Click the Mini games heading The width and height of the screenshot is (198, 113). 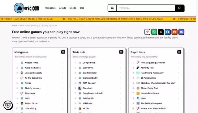coord(21,52)
